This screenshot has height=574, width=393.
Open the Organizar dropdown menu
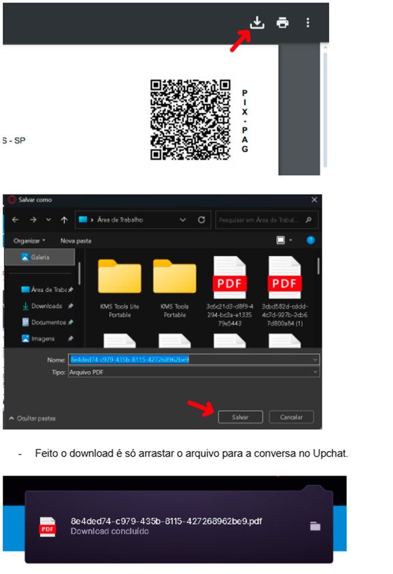coord(30,240)
